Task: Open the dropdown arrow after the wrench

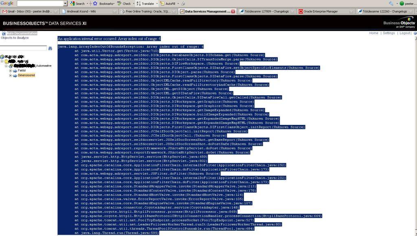Action: (x=397, y=4)
